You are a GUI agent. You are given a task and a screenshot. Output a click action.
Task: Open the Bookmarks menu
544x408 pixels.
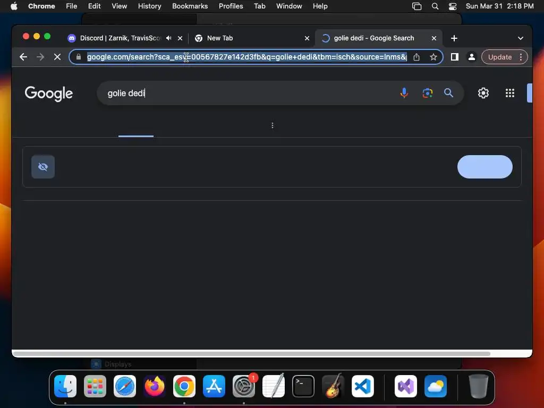(x=190, y=6)
